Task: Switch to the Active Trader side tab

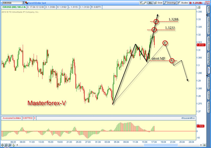Action: click(x=209, y=44)
